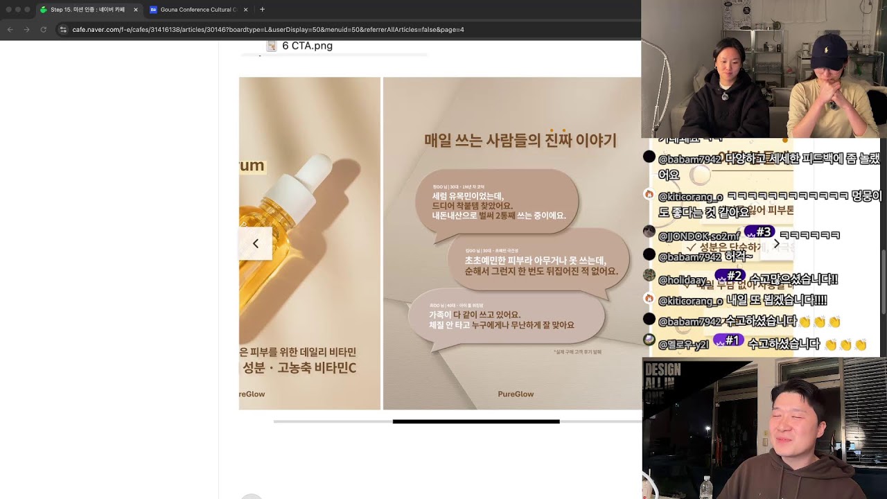Viewport: 887px width, 499px height.
Task: Click the PureGlow label under review slide
Action: pos(516,394)
